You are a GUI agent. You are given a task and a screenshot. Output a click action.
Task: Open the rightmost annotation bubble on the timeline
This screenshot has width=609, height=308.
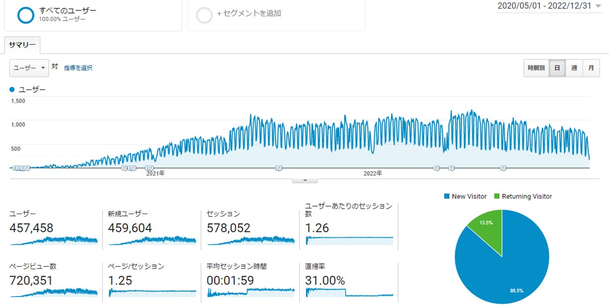(x=503, y=168)
